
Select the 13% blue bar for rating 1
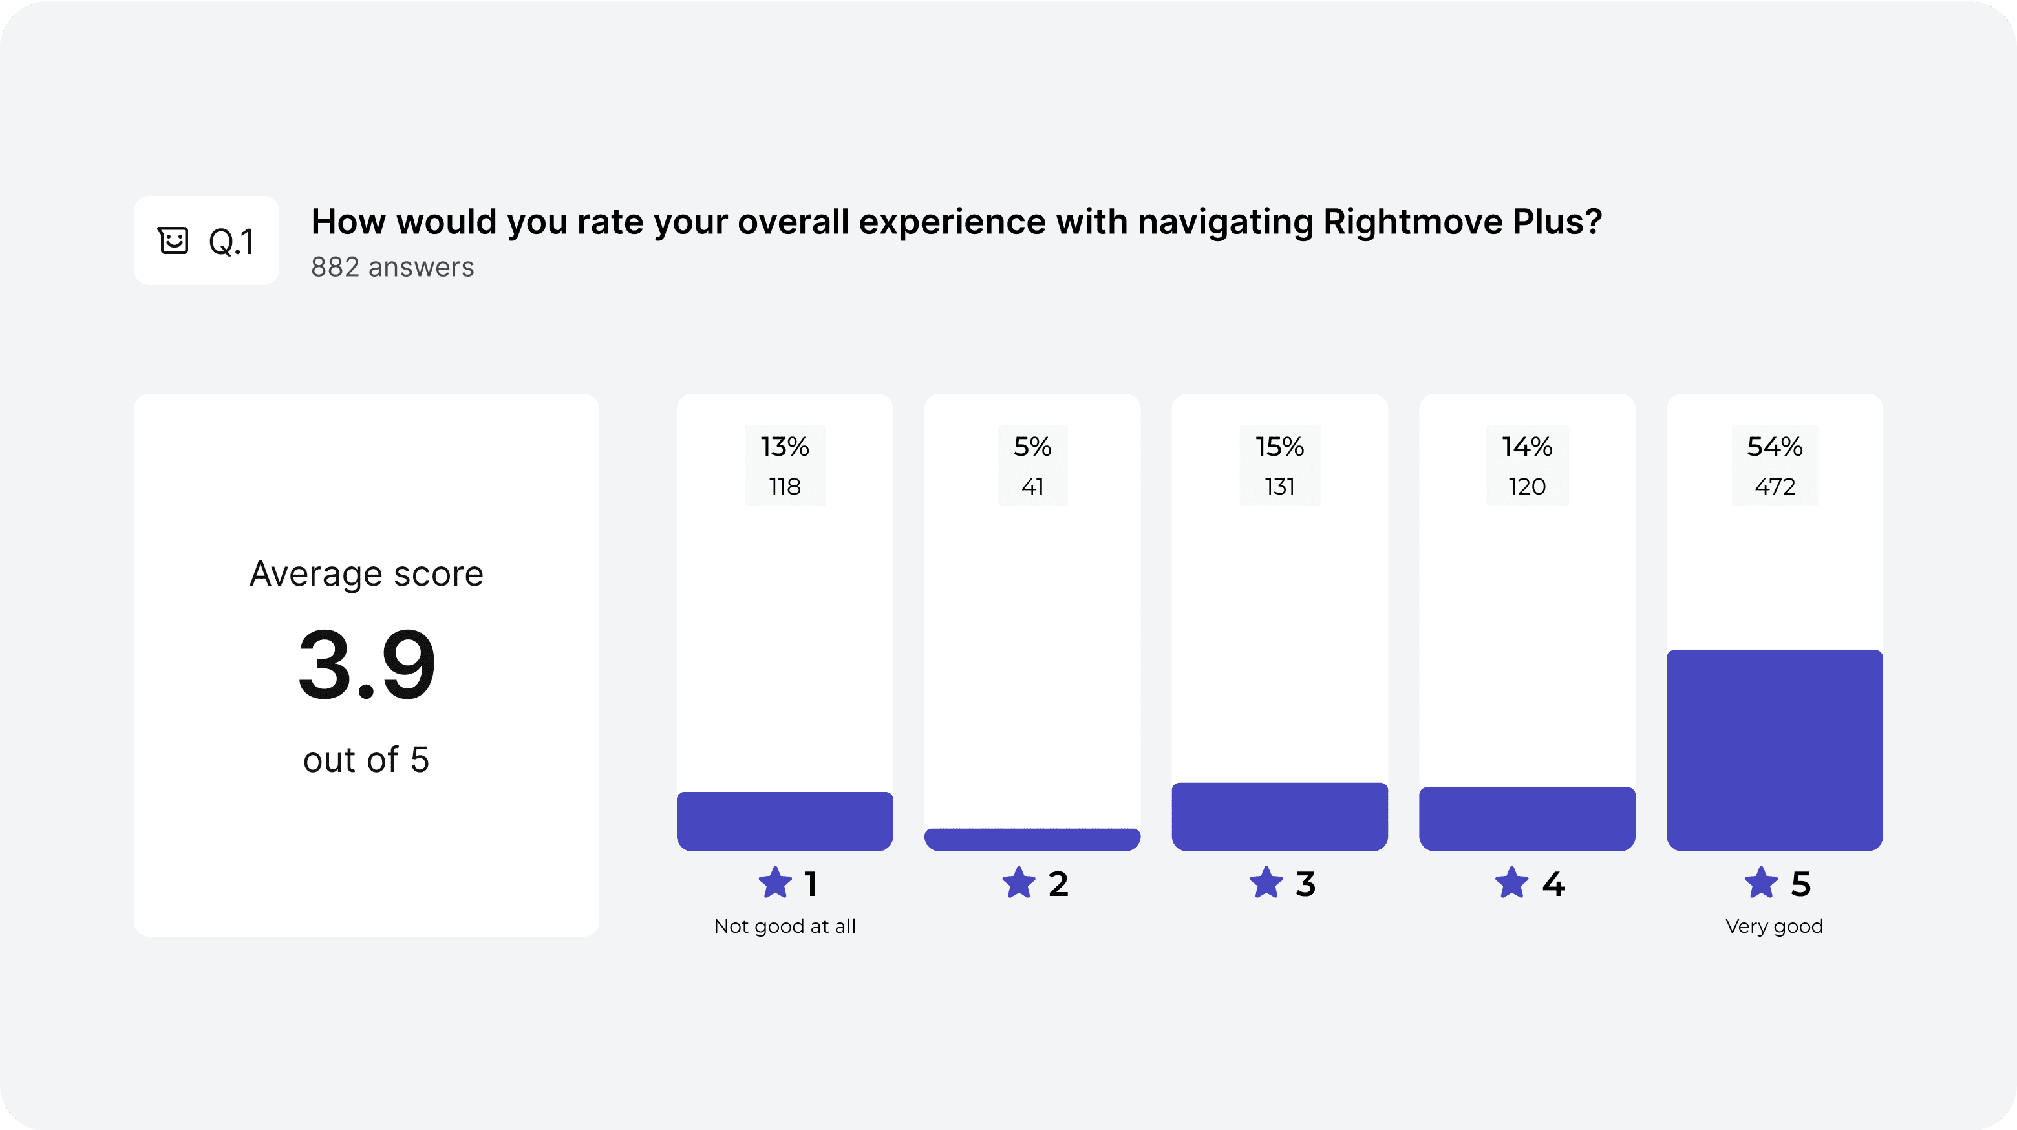(785, 822)
